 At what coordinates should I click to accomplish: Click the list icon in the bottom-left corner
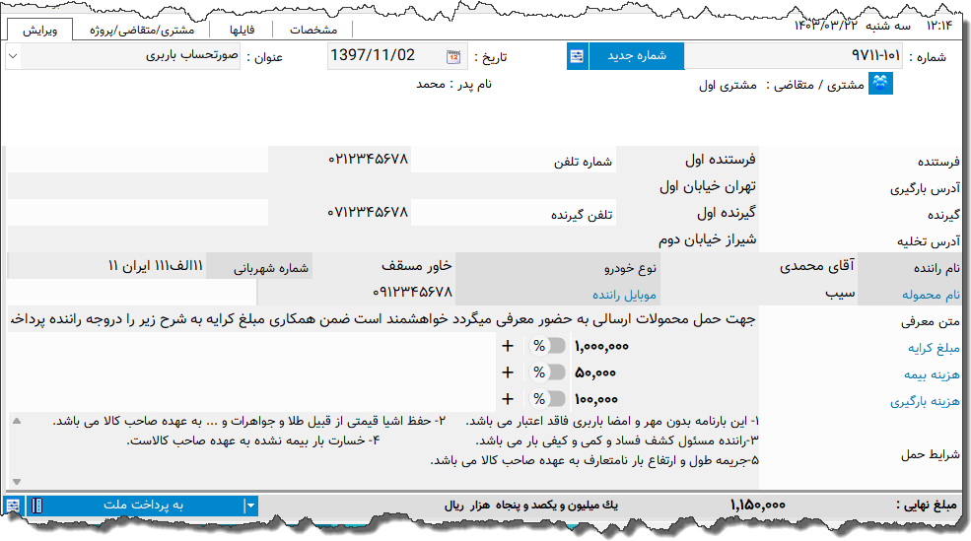pos(13,506)
